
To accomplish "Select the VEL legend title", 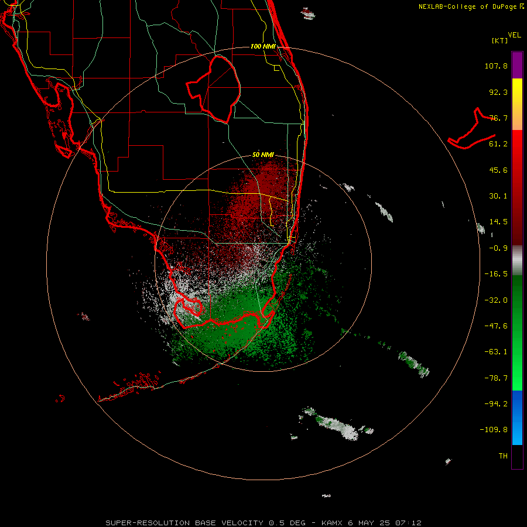I will point(514,35).
